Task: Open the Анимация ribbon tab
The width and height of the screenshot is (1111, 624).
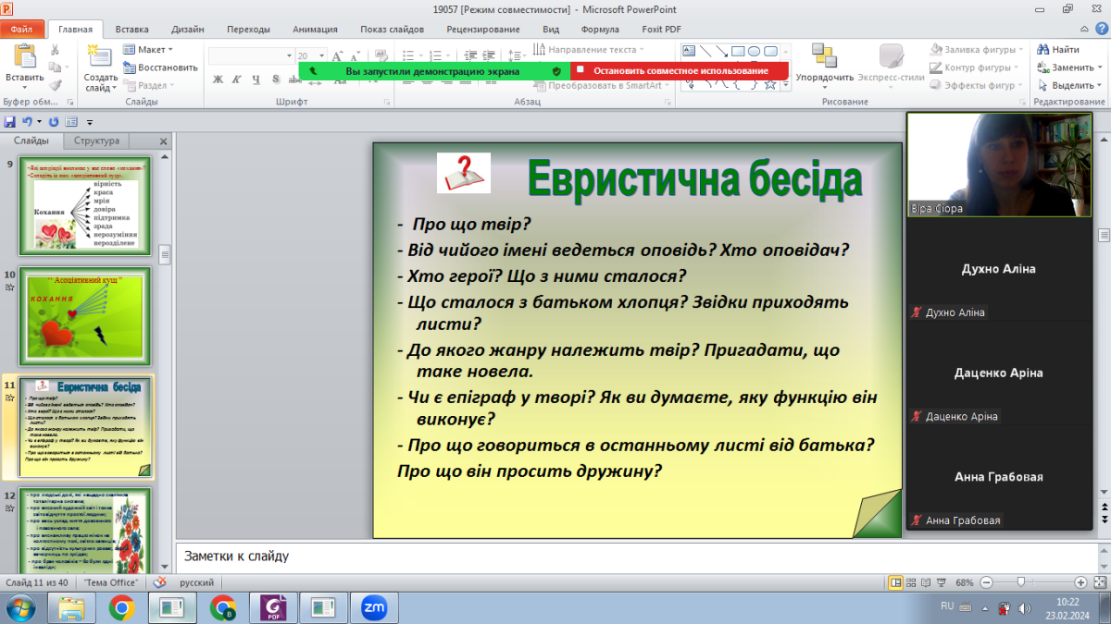Action: pyautogui.click(x=315, y=29)
